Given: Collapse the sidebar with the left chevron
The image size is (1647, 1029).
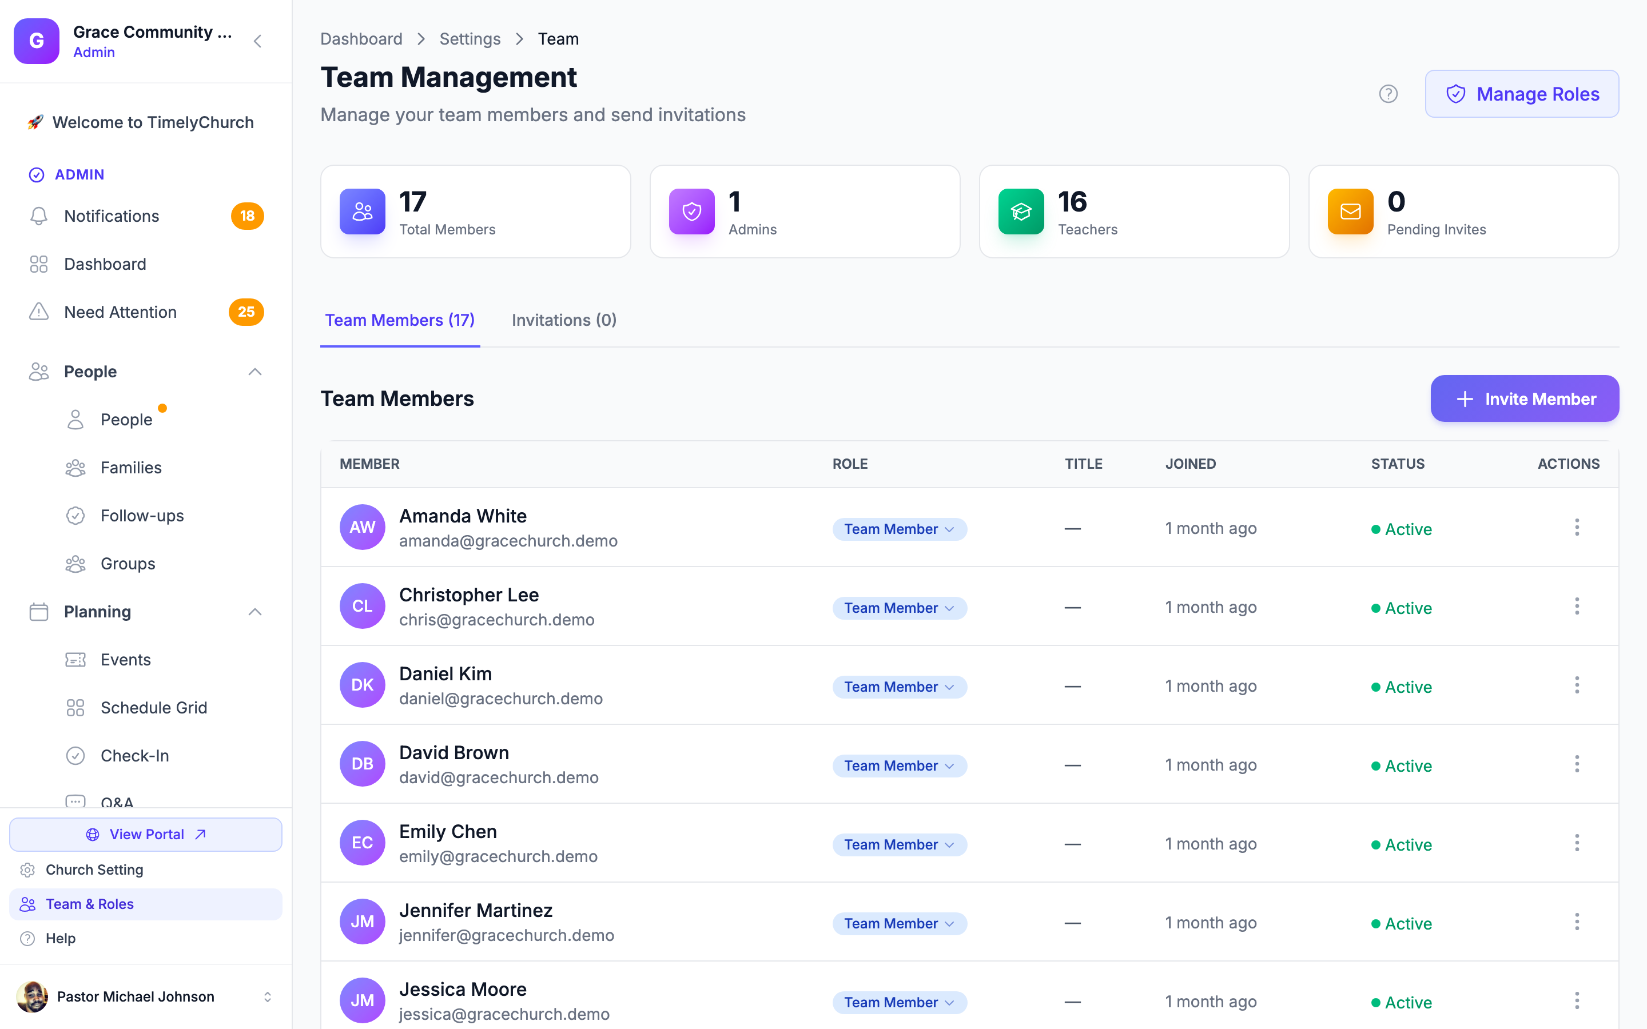Looking at the screenshot, I should pos(257,42).
